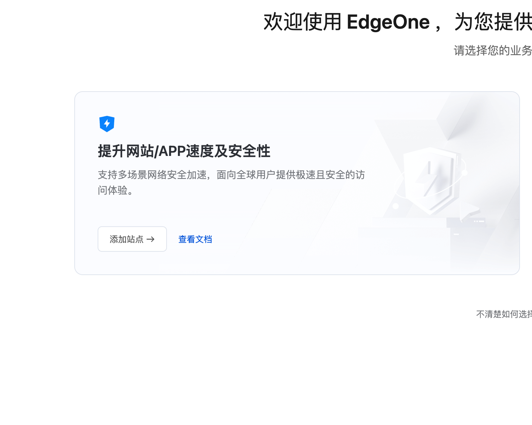Viewport: 532px width, 425px height.
Task: Click the dark bar beneath the illustration cursor
Action: [466, 222]
